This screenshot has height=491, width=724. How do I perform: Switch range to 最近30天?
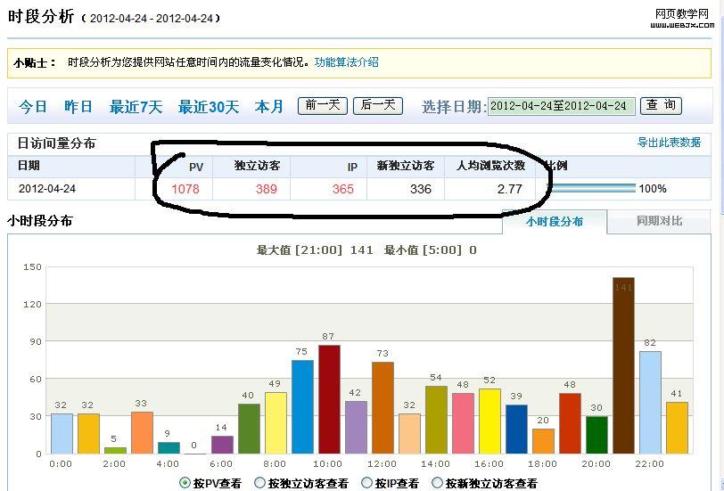(209, 107)
